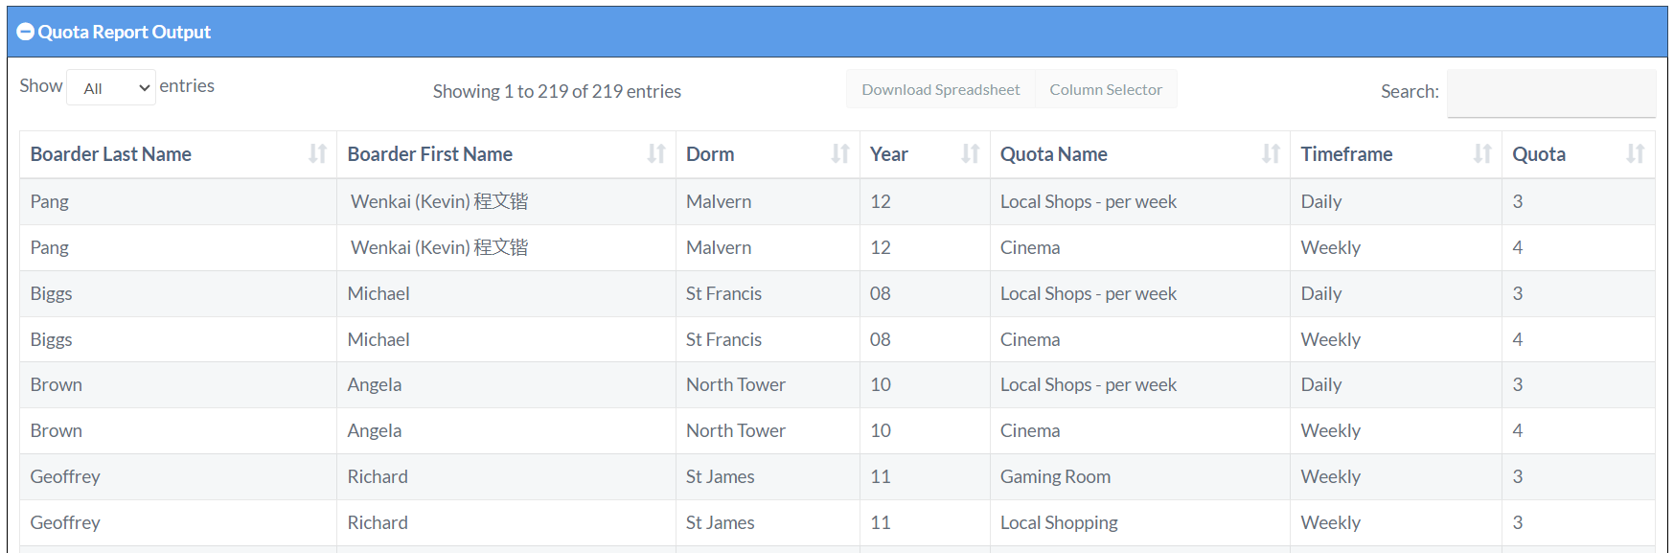This screenshot has width=1674, height=553.
Task: Sort by Timeframe arrows icon
Action: point(1483,153)
